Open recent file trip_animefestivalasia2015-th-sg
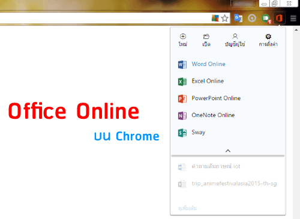The image size is (300, 219). [x=234, y=184]
